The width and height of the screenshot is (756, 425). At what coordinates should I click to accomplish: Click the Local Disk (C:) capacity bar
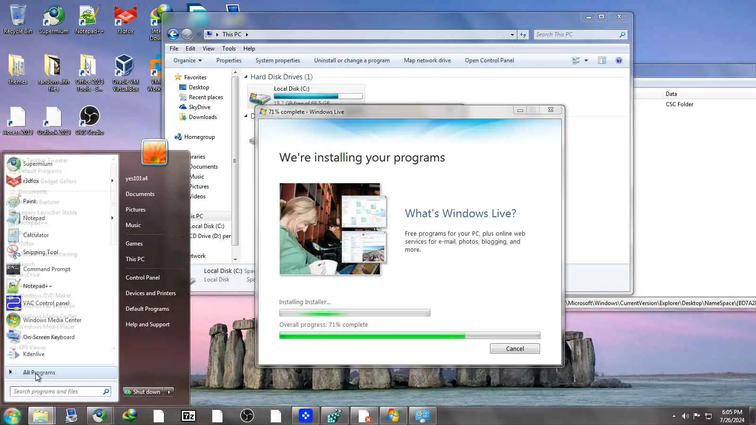click(x=318, y=96)
